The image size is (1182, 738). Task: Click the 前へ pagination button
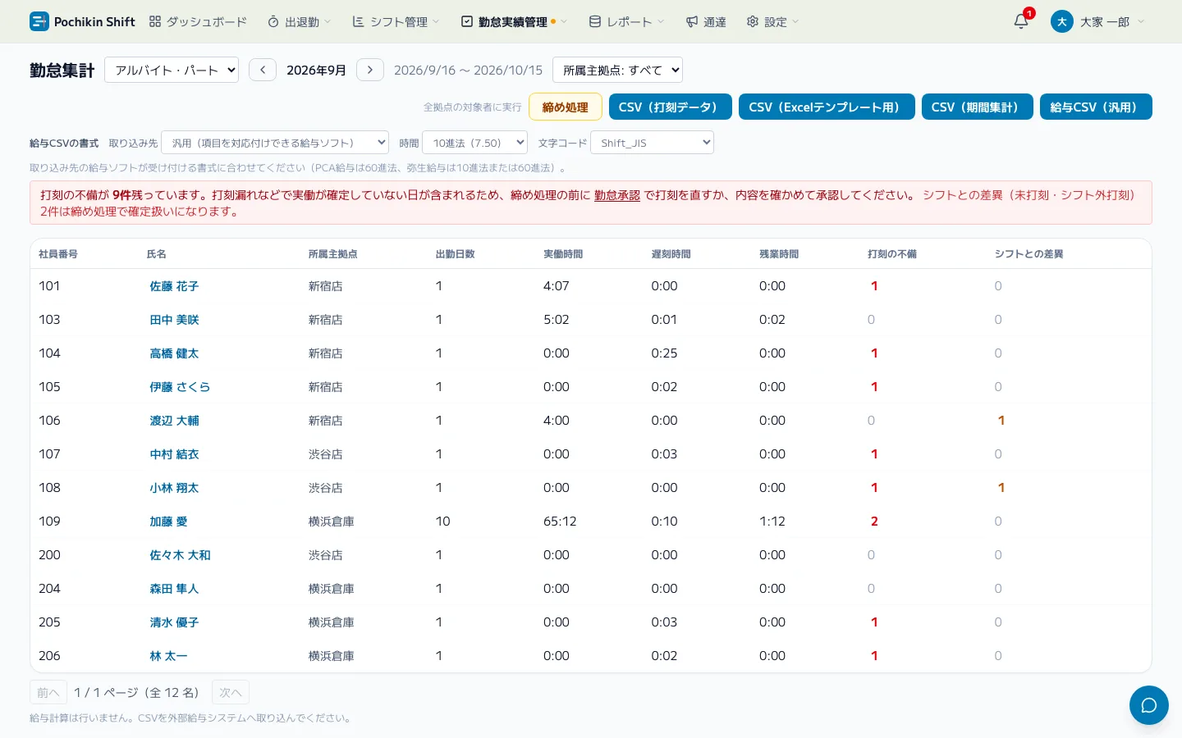(x=48, y=693)
